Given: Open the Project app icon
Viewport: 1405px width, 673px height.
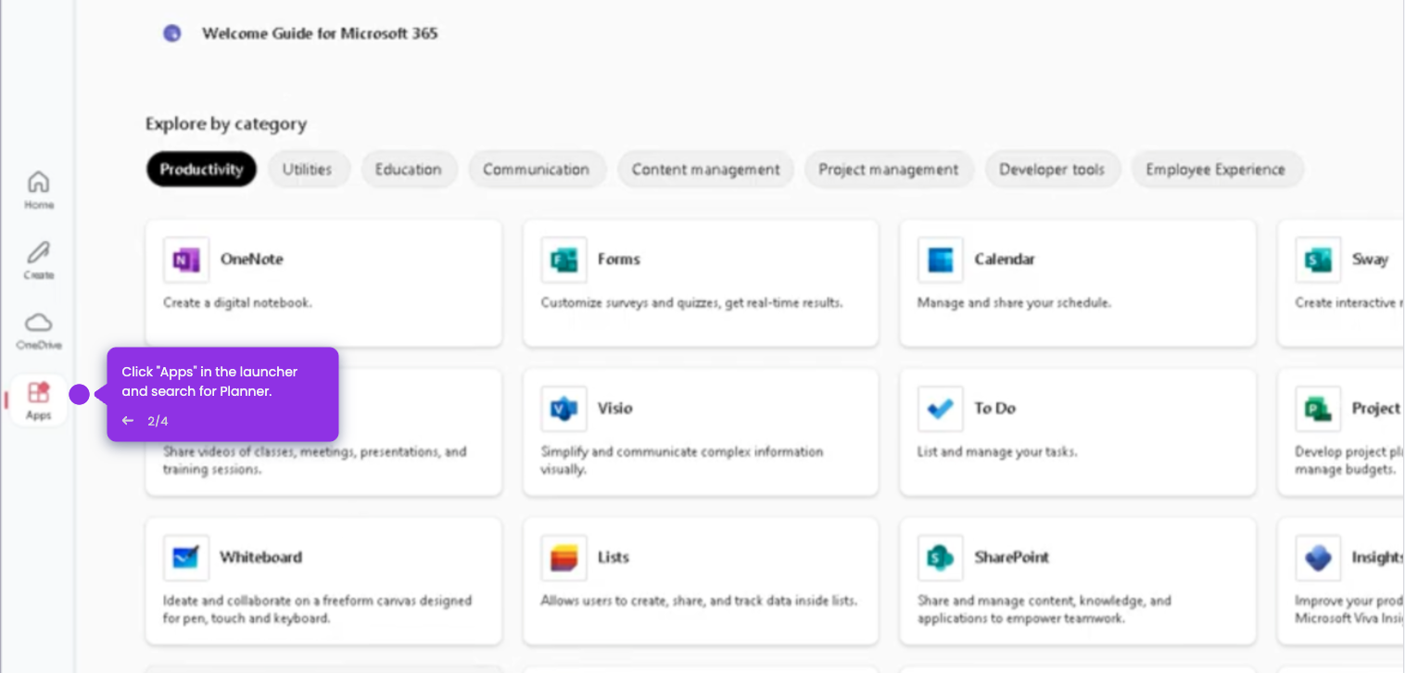Looking at the screenshot, I should click(x=1318, y=409).
